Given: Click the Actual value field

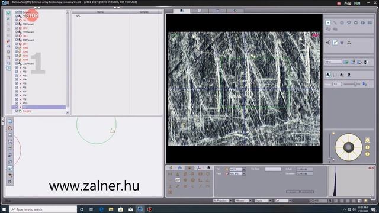Looking at the screenshot, I should 304,169.
